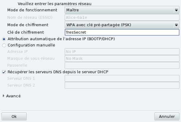Click the Clé de chiffrement text field
181x122 pixels.
122,32
